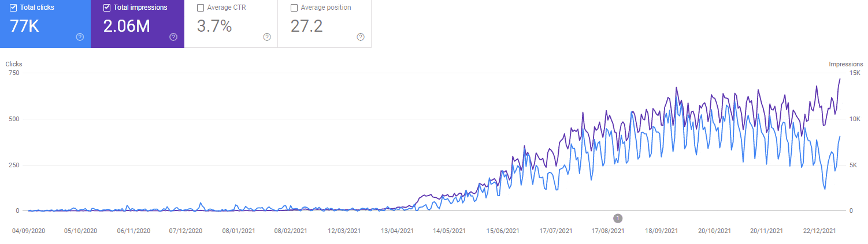
Task: Open help tooltip for Average CTR
Action: pyautogui.click(x=267, y=37)
